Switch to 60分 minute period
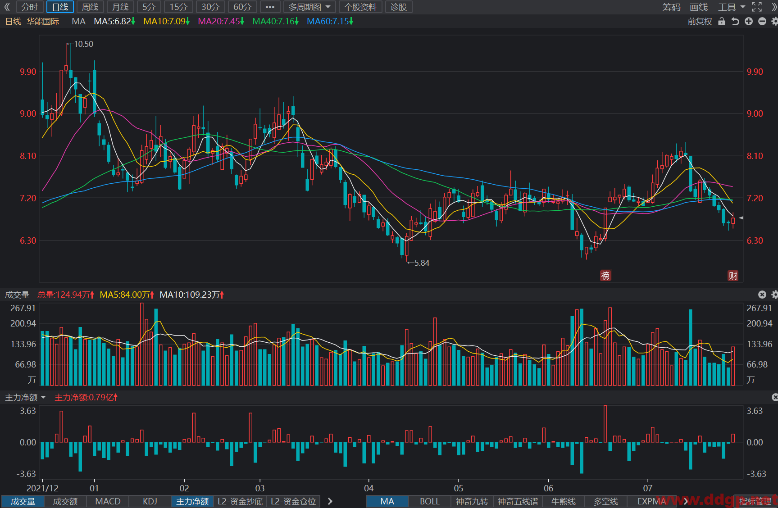Viewport: 778px width, 508px height. [242, 7]
